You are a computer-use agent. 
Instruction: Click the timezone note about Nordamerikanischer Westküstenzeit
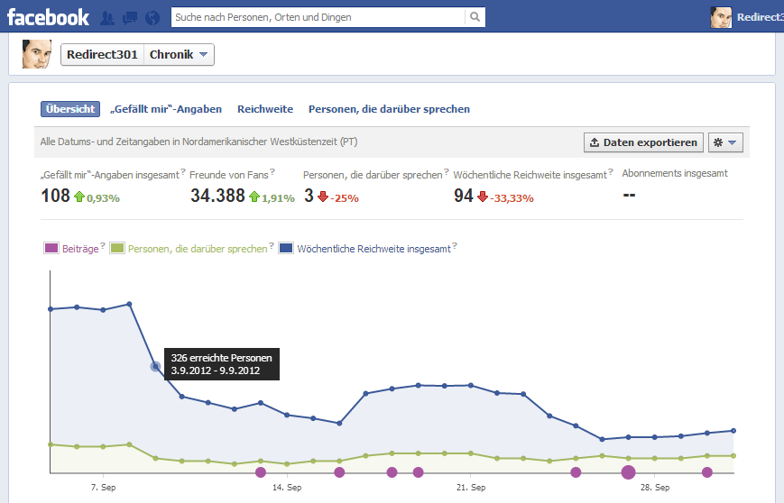199,142
